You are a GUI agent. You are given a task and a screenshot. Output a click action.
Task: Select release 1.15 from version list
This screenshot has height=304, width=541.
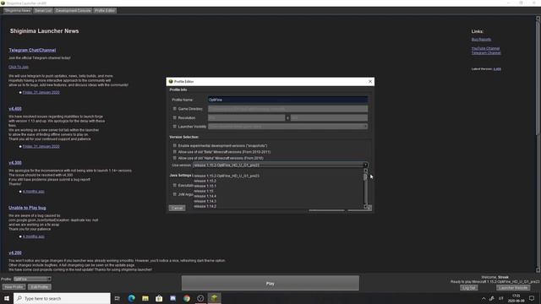click(278, 191)
